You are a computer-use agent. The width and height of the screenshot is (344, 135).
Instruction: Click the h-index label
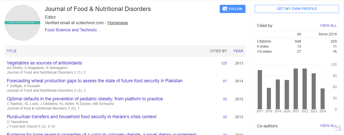click(x=263, y=46)
